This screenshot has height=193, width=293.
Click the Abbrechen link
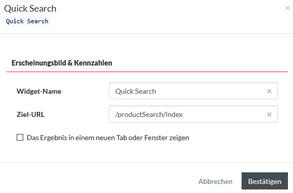pyautogui.click(x=215, y=181)
